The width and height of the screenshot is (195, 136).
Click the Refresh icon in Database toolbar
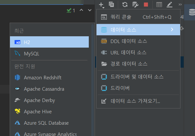(x=125, y=5)
